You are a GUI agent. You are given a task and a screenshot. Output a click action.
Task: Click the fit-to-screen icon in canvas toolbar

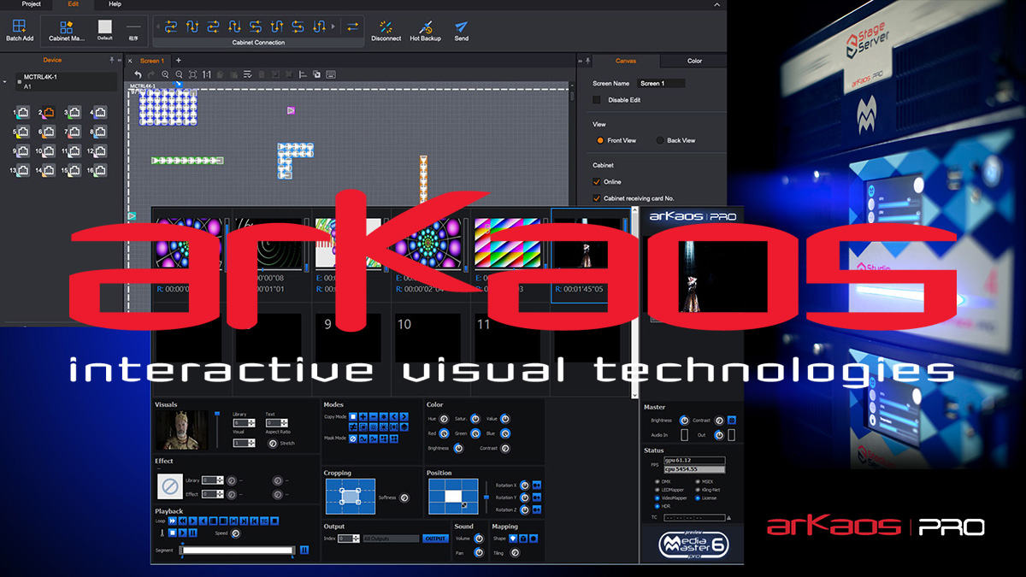[192, 74]
